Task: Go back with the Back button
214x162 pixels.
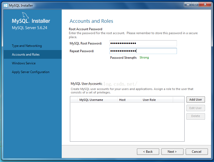Action: pyautogui.click(x=148, y=152)
